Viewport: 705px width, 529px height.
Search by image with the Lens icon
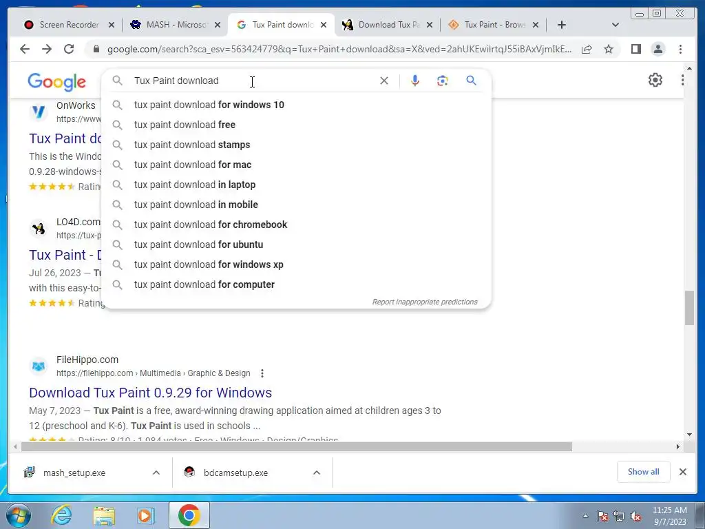pos(443,81)
